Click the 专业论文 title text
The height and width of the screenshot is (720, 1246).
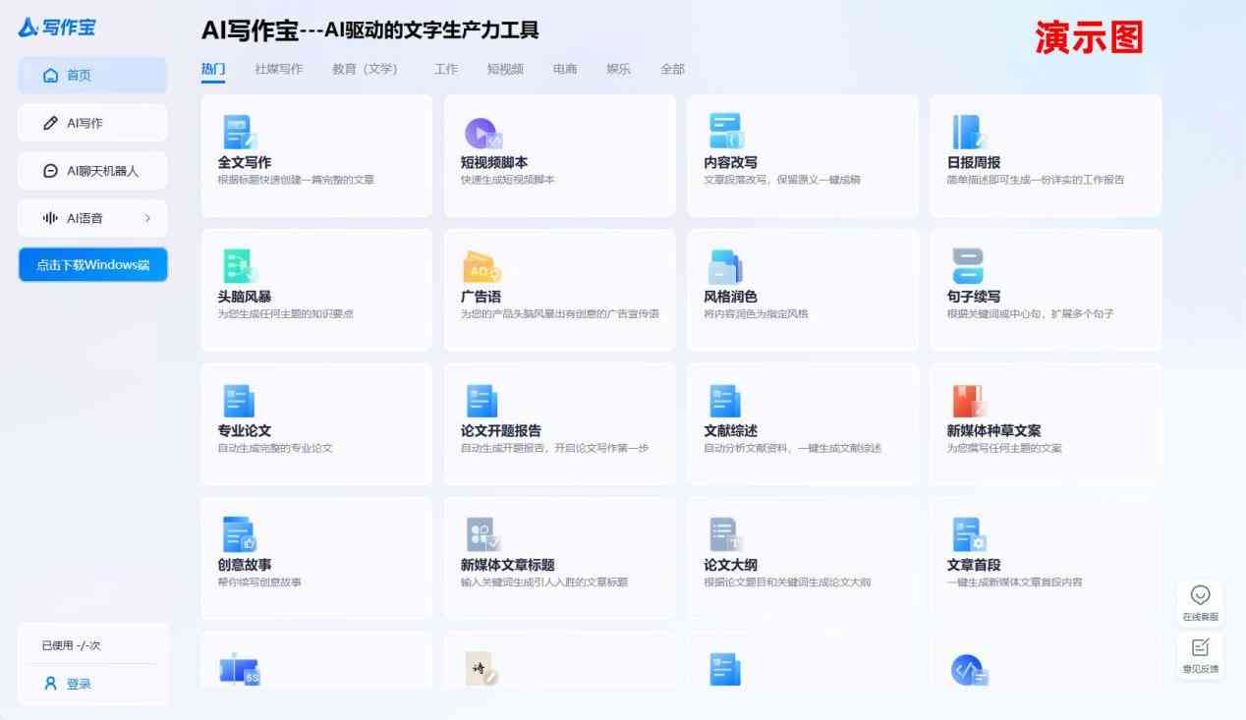[245, 431]
